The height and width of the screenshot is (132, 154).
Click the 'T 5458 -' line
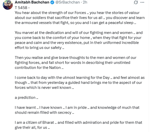pos(22,8)
